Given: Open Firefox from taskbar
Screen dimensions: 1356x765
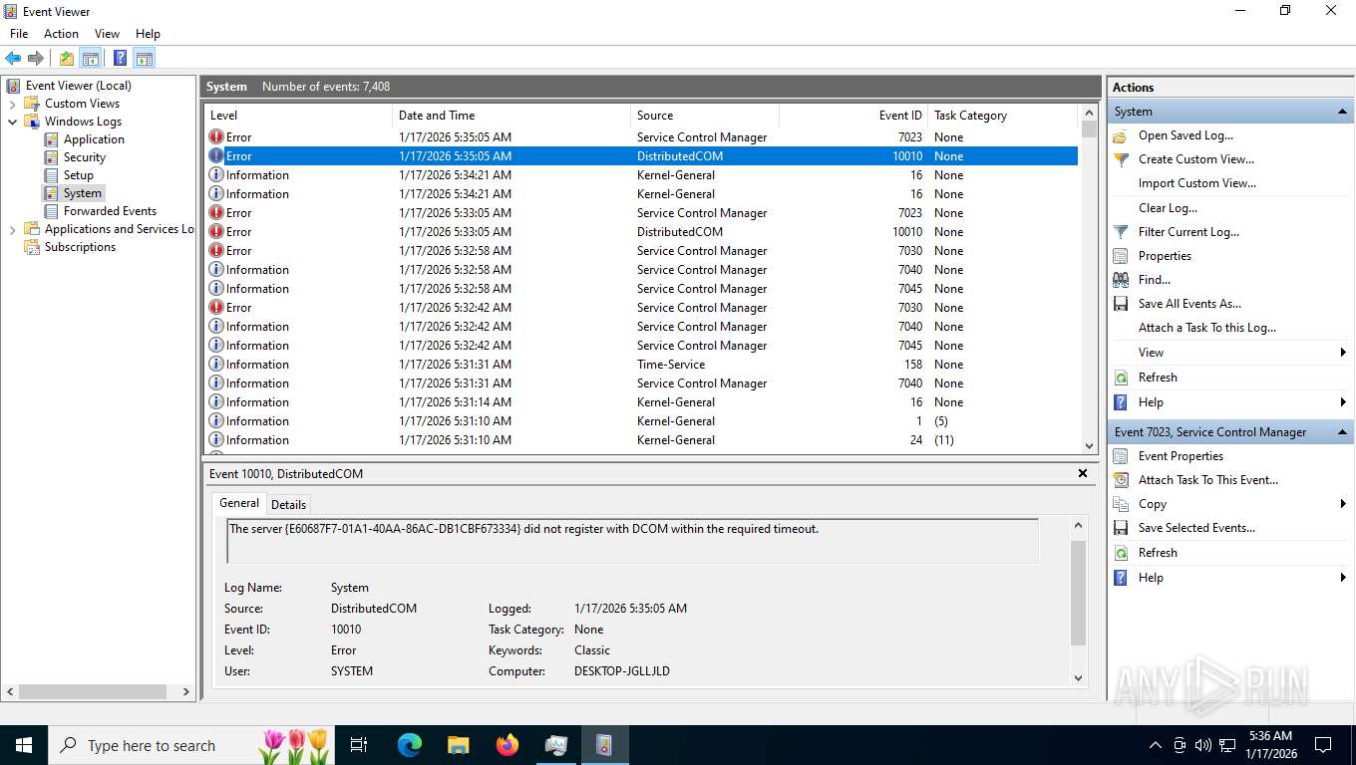Looking at the screenshot, I should click(508, 744).
